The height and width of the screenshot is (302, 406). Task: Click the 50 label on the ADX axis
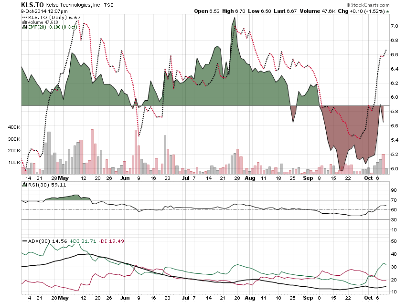(x=394, y=241)
